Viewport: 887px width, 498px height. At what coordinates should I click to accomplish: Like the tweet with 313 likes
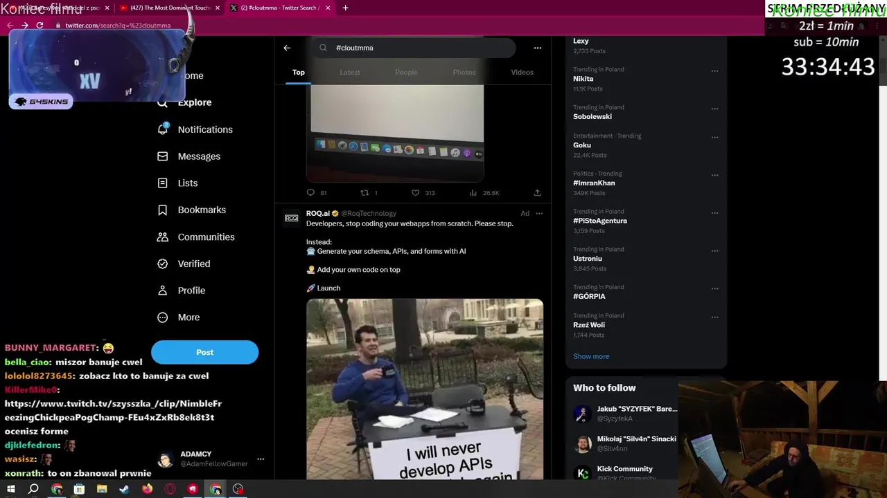(415, 193)
